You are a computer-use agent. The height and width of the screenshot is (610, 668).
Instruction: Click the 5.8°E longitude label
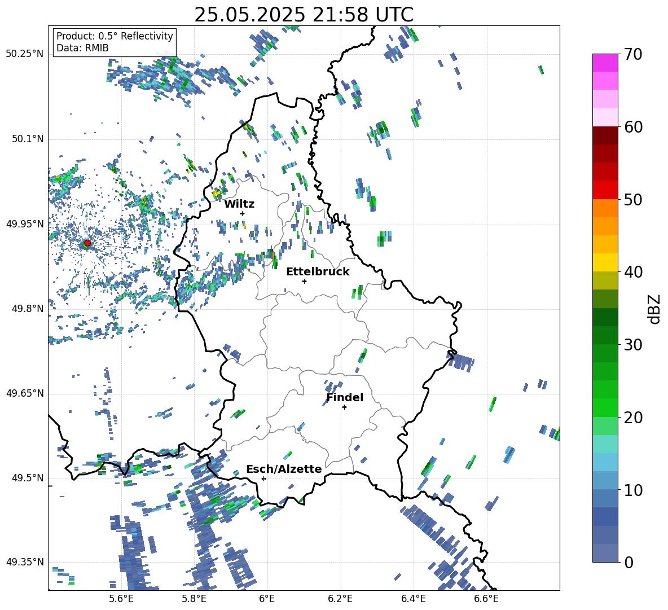coord(194,599)
